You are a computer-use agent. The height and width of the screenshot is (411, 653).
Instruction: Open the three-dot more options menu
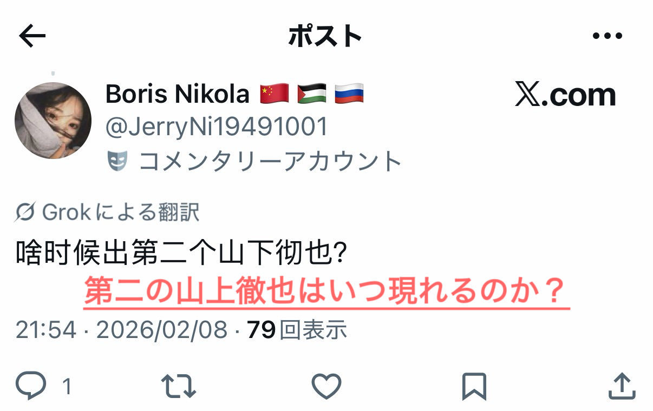608,36
